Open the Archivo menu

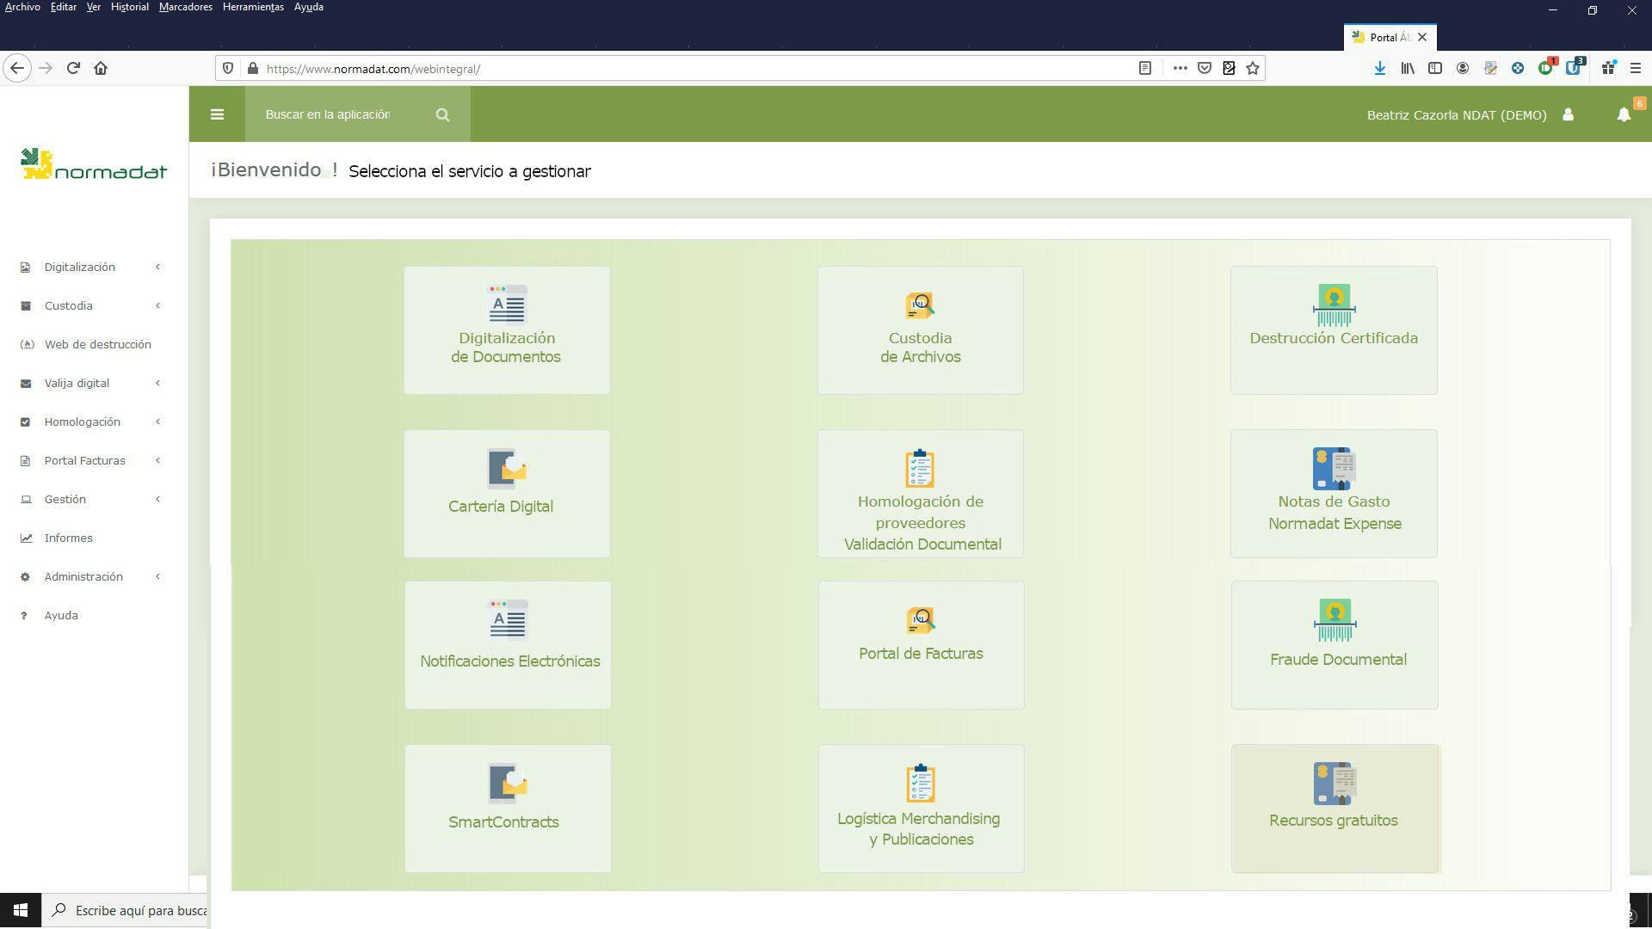click(22, 7)
